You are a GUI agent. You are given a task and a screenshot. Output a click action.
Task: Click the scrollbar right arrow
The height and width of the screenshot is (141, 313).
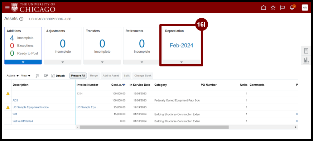(x=296, y=127)
